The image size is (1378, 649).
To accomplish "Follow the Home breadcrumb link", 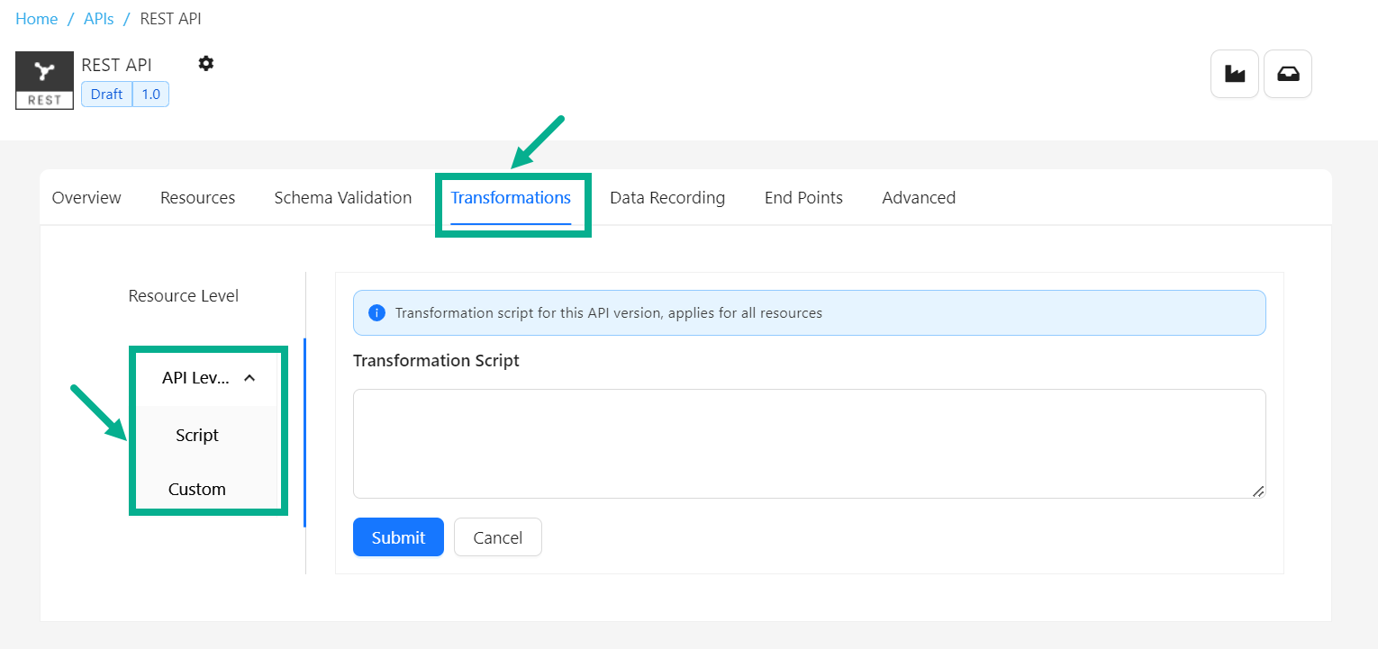I will tap(36, 19).
